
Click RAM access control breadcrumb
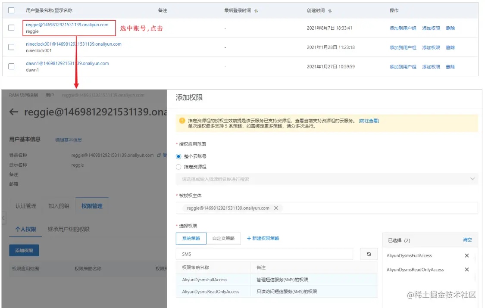[24, 95]
